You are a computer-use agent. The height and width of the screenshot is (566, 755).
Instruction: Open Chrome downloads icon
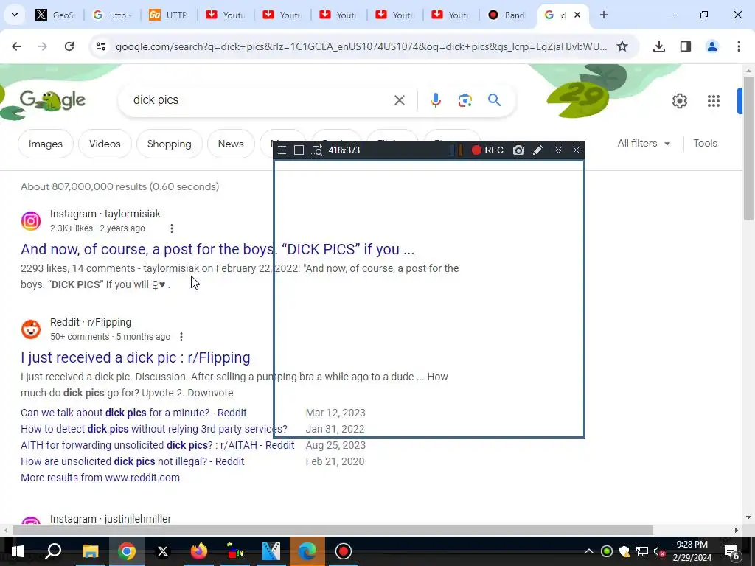click(x=659, y=46)
